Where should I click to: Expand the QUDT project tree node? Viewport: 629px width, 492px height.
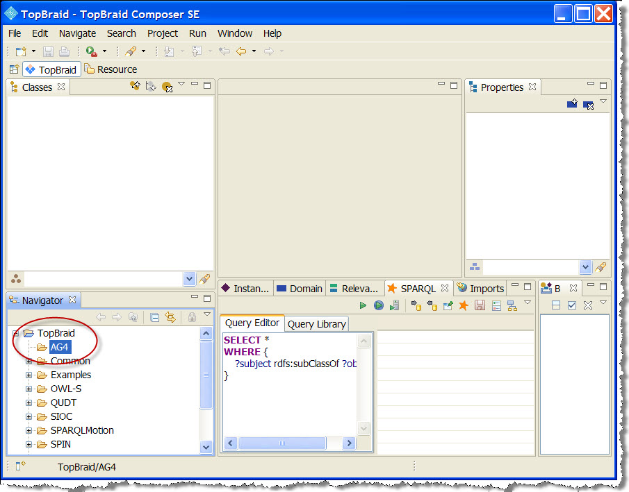(28, 402)
